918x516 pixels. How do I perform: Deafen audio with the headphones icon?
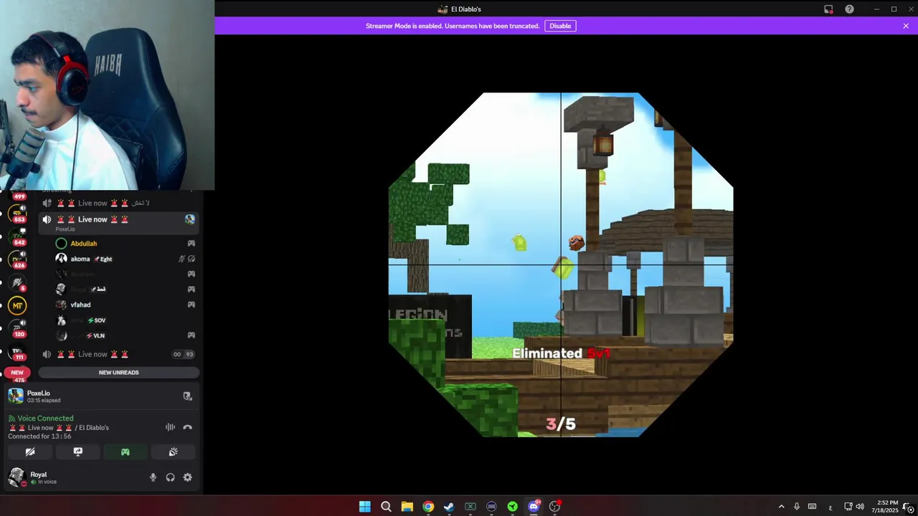coord(170,477)
